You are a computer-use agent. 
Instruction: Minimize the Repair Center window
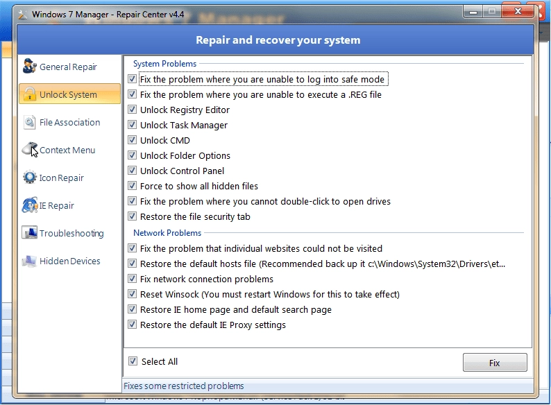(x=473, y=12)
